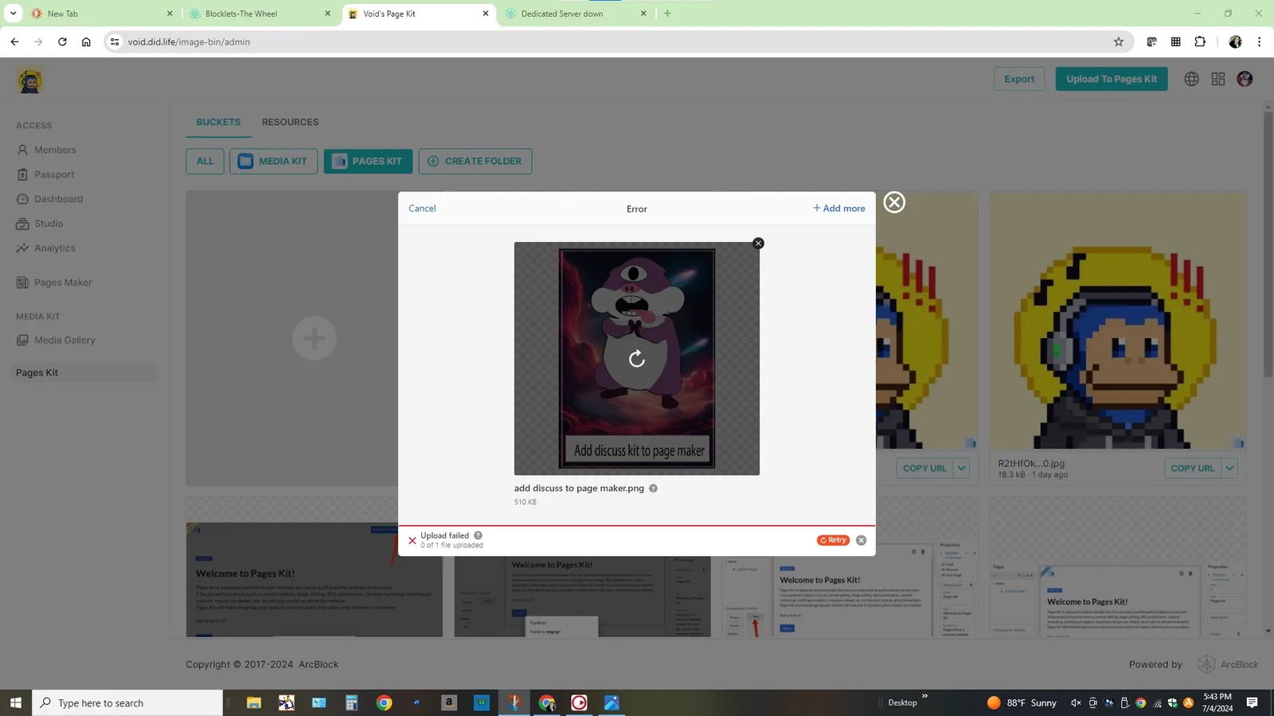Show ALL buckets filter
Screen dimensions: 1274x716
click(205, 161)
